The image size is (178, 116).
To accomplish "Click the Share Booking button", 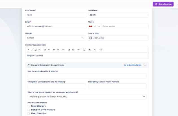I will 163,4.
